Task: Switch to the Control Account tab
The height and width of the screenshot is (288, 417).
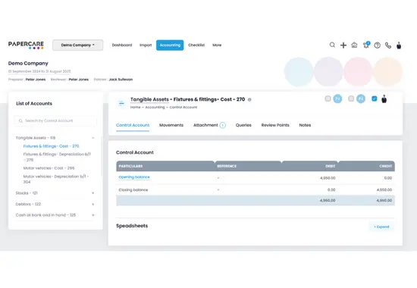Action: tap(133, 125)
